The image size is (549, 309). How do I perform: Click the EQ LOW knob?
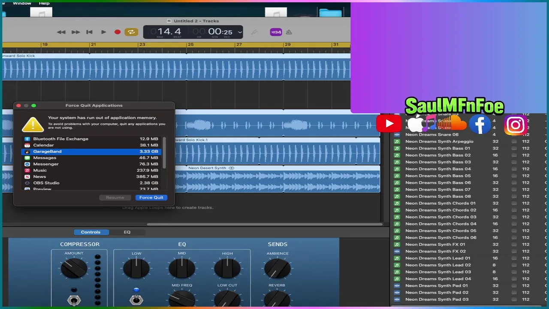tap(136, 269)
